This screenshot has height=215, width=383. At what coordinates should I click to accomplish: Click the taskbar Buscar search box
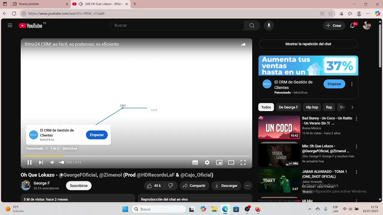pos(159,209)
